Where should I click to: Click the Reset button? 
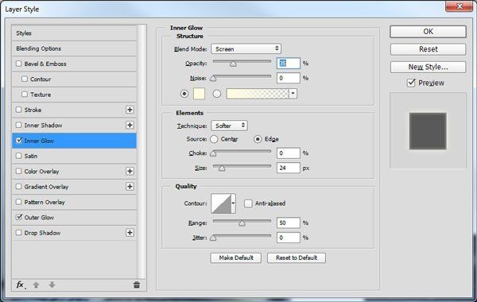(428, 49)
